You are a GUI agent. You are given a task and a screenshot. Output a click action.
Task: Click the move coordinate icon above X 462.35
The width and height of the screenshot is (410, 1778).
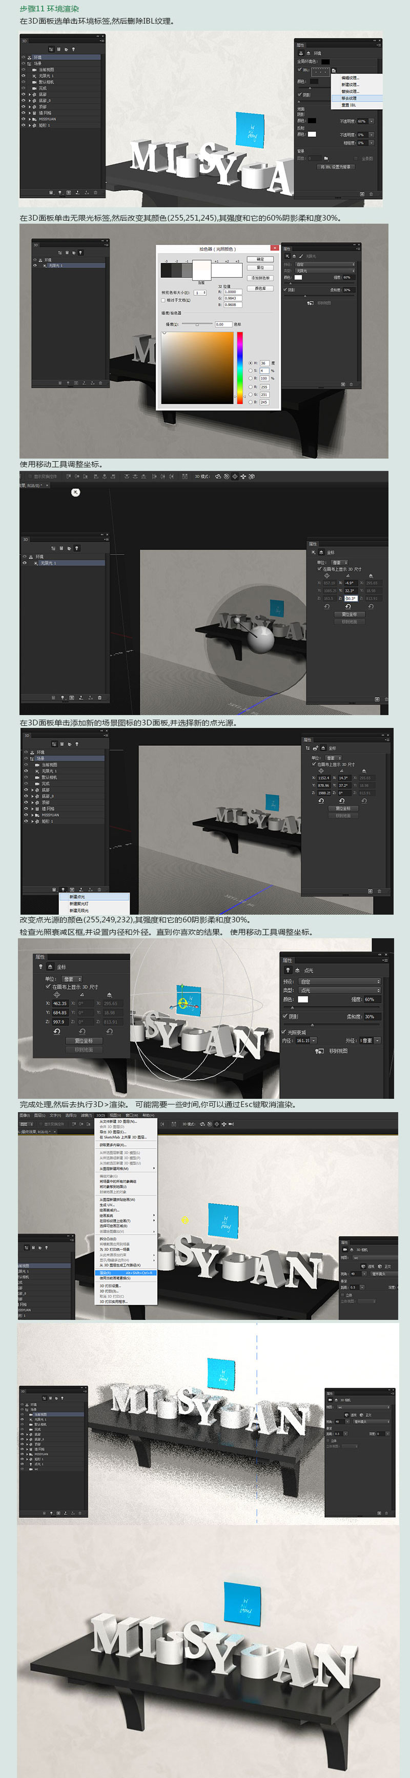pos(57,994)
